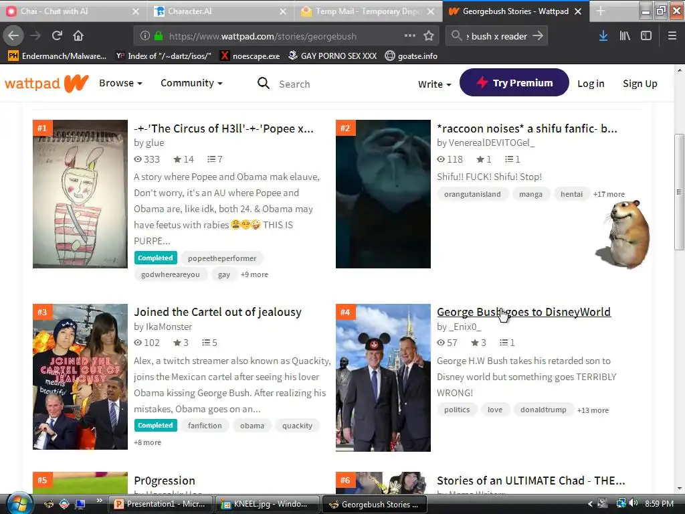Click the Try Premium button
The image size is (685, 514).
click(514, 82)
